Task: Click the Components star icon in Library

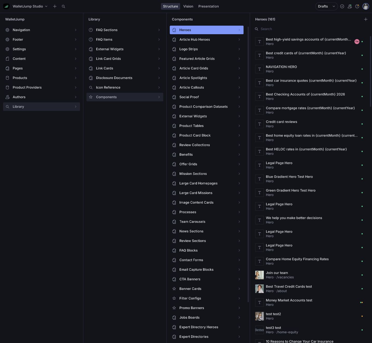Action: click(x=91, y=97)
